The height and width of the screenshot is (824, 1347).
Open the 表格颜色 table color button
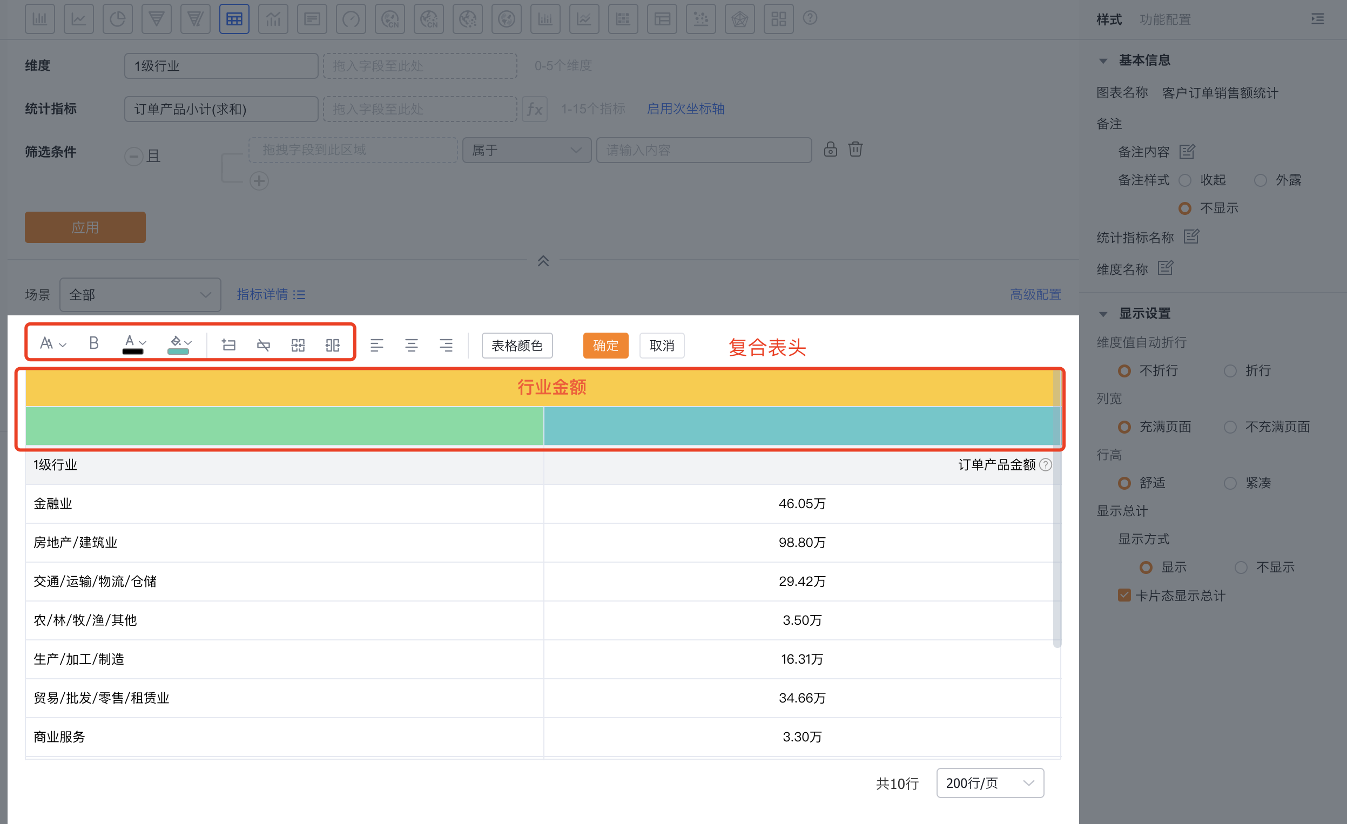click(517, 346)
